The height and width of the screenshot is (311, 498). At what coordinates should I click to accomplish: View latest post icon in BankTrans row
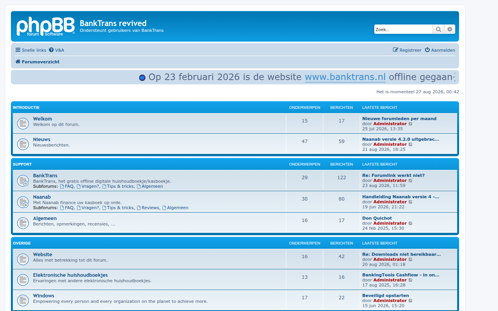410,180
